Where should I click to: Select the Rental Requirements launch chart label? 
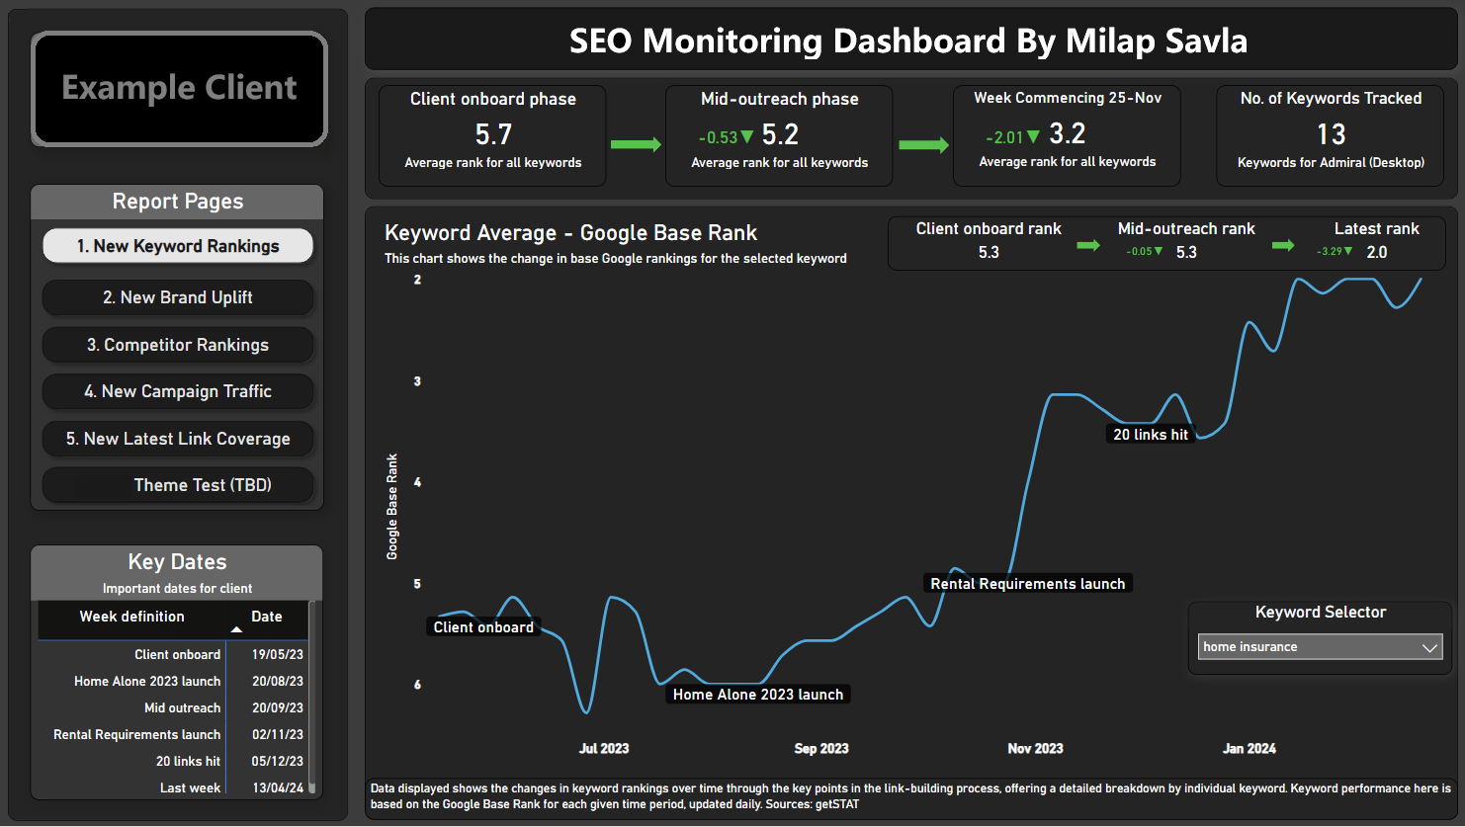[x=1027, y=584]
